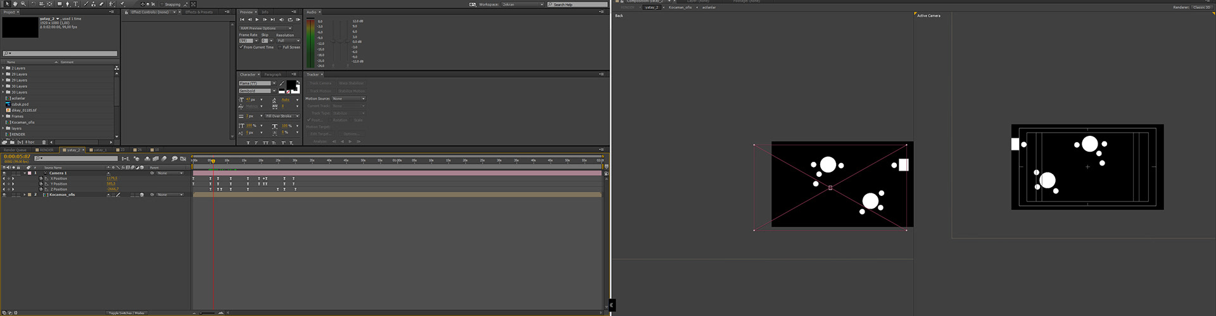Click the Renderer Classic 3D button

1202,8
